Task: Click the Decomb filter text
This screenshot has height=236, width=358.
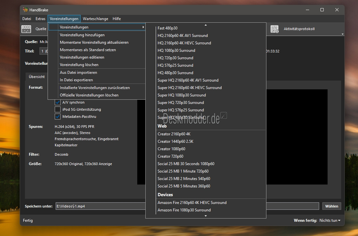Action: point(62,154)
